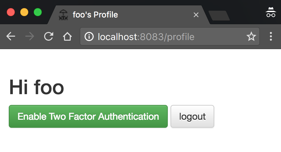Close the window with the red button
Image resolution: width=281 pixels, height=152 pixels.
(x=11, y=12)
